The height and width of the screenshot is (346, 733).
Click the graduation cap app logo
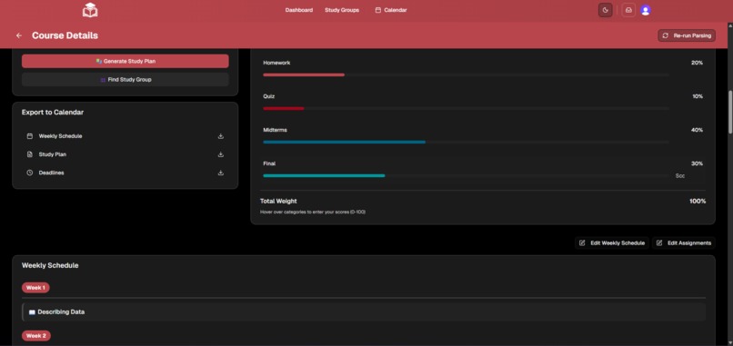[x=90, y=10]
